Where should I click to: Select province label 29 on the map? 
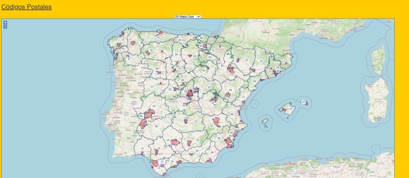(172, 162)
